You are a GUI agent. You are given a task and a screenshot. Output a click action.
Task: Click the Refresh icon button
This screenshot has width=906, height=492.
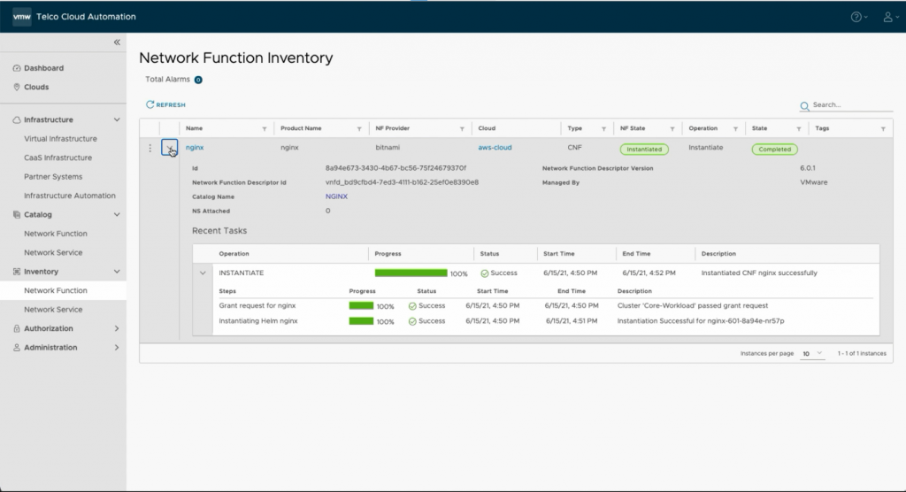tap(150, 104)
